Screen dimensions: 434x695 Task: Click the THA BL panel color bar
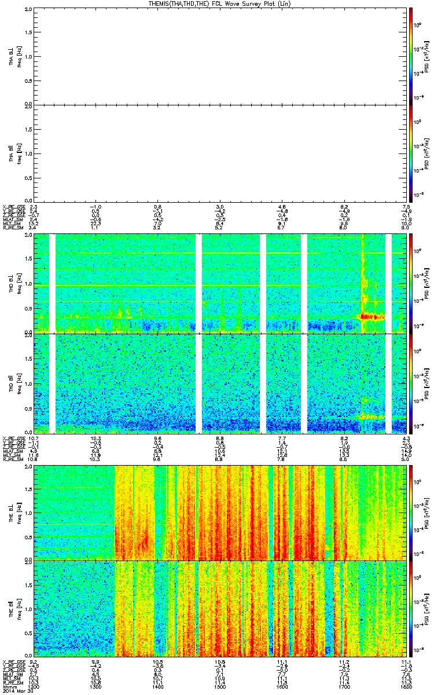(x=411, y=55)
